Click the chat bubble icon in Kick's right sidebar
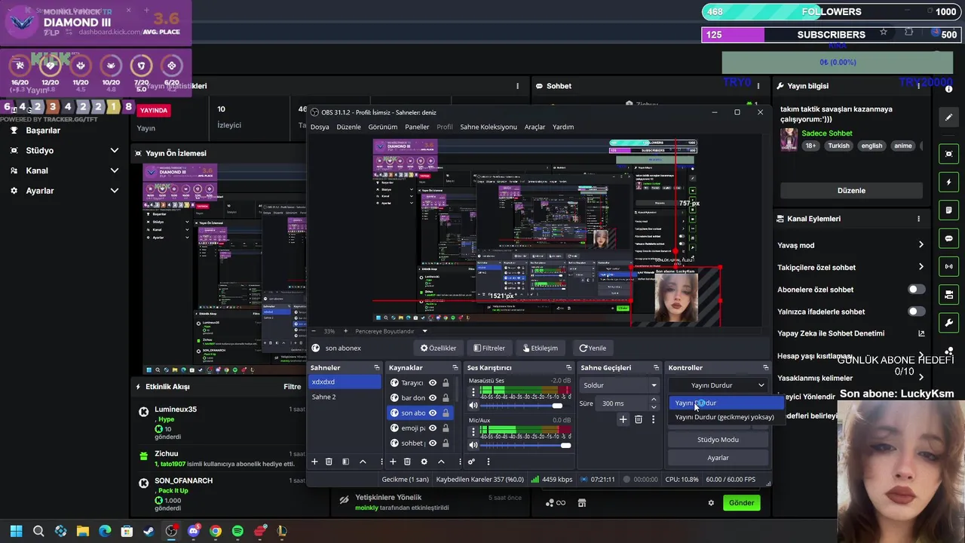Viewport: 965px width, 543px height. [948, 238]
